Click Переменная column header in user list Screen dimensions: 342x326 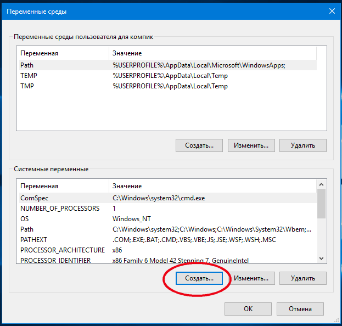(64, 53)
